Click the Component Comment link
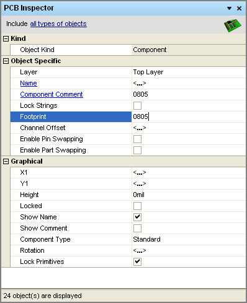The image size is (247, 303). (52, 94)
